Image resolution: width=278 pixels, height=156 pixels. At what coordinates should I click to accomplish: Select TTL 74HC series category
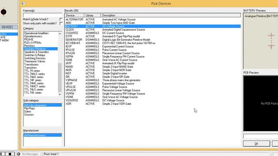point(40,83)
